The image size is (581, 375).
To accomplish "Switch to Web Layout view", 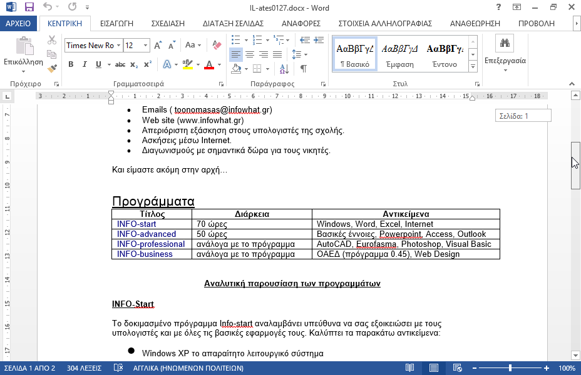I will pyautogui.click(x=458, y=368).
